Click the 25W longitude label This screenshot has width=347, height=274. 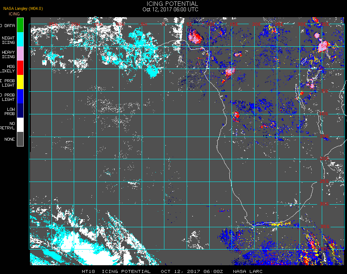[x=53, y=24]
